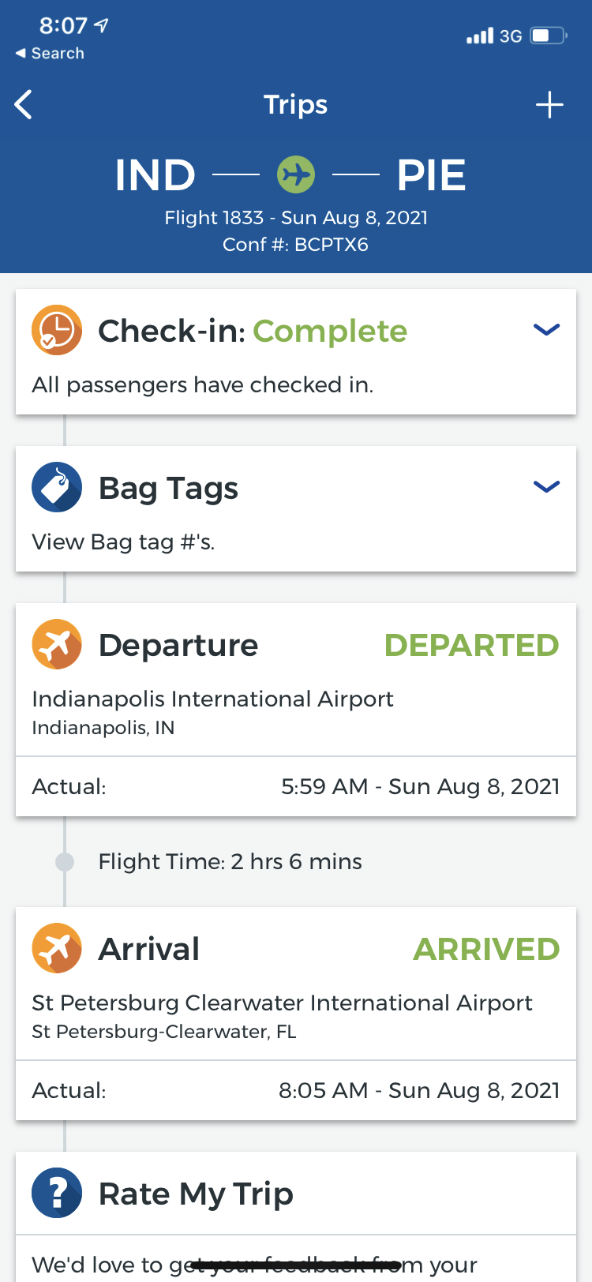This screenshot has width=592, height=1282.
Task: Tap the View Bag tag #'s text
Action: tap(123, 542)
